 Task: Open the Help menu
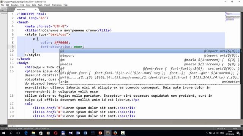65,5
